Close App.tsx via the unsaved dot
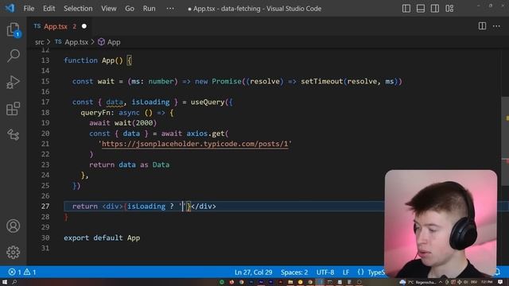The width and height of the screenshot is (509, 286). (x=84, y=26)
